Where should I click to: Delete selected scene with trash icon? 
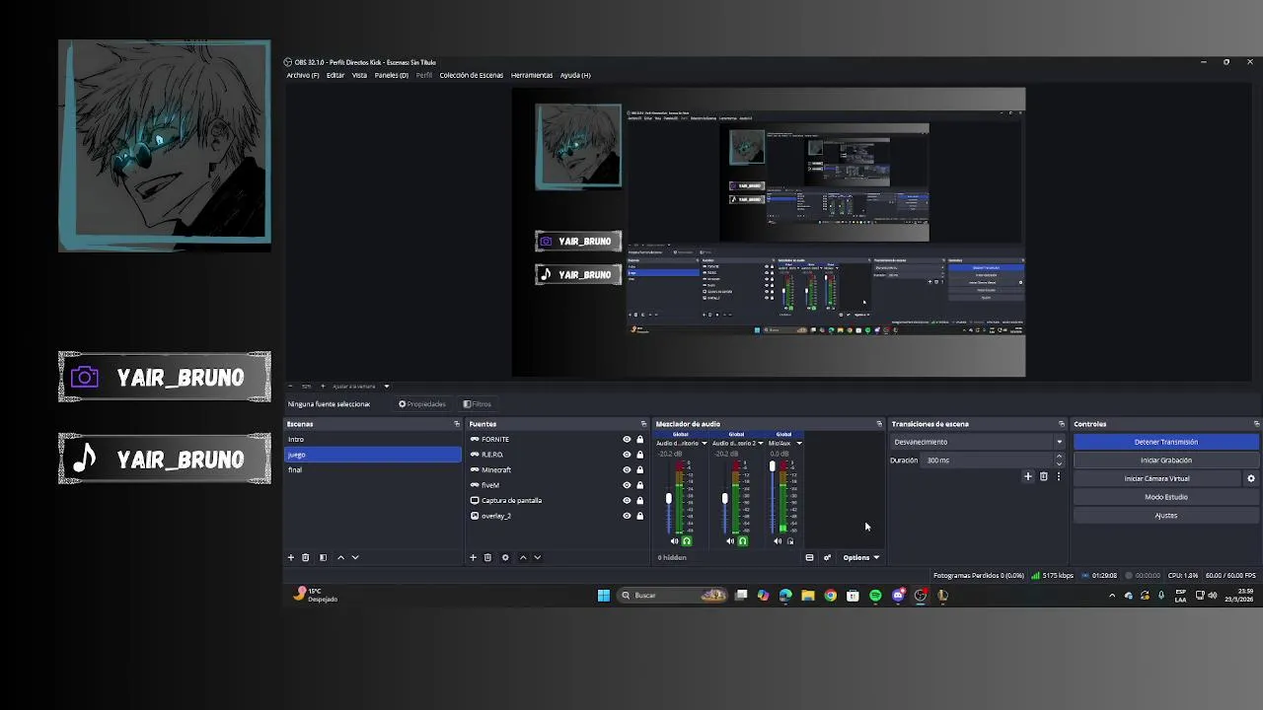coord(305,557)
